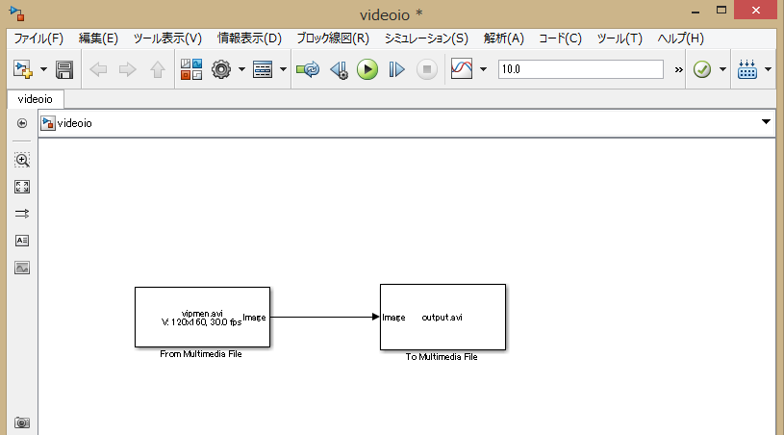
Task: Step forward the simulation
Action: [x=396, y=69]
